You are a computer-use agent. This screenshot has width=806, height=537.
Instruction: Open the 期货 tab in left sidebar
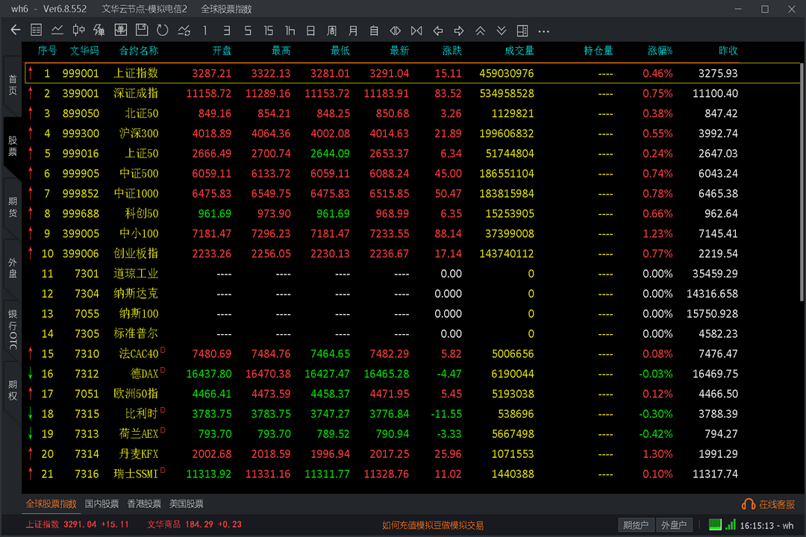[13, 207]
